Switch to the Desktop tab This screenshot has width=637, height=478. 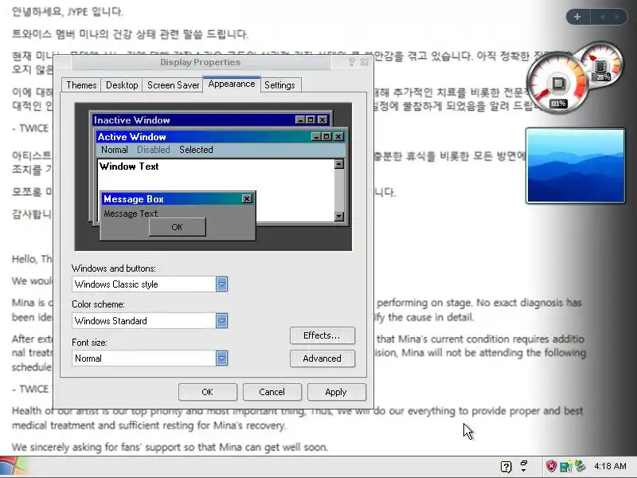click(x=122, y=85)
